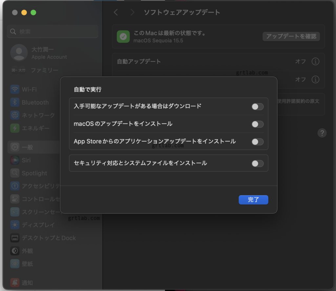This screenshot has width=336, height=291.
Task: Click the yellow minimize window button
Action: click(x=24, y=13)
